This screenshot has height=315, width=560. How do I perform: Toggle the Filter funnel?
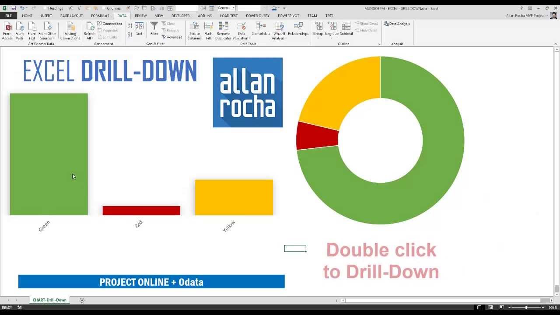(x=154, y=29)
